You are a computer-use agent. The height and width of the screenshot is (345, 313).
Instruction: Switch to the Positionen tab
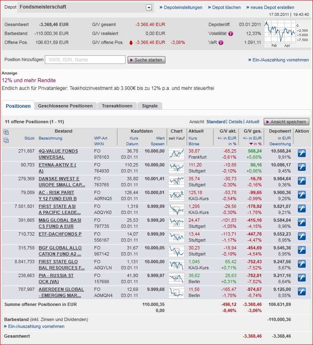(x=18, y=106)
